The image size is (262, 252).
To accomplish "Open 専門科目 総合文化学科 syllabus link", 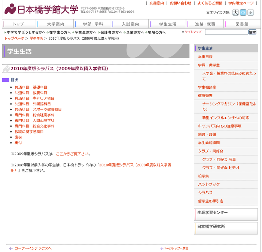I will click(x=34, y=126).
